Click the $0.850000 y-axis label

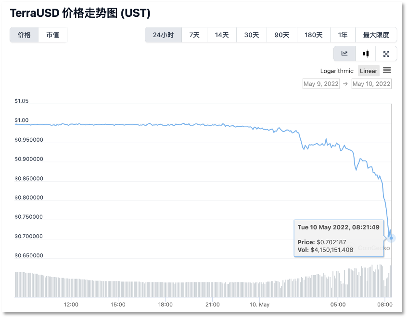pos(29,178)
